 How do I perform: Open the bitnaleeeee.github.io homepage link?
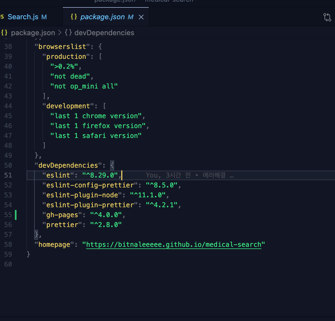click(x=174, y=244)
